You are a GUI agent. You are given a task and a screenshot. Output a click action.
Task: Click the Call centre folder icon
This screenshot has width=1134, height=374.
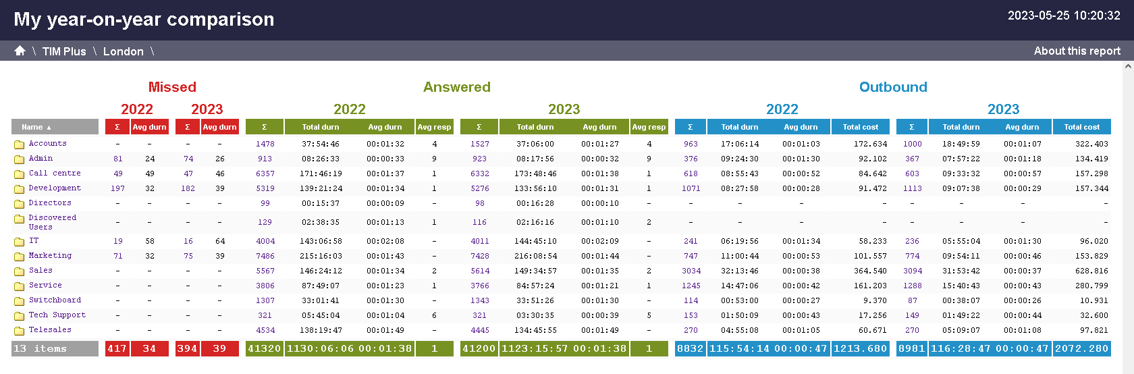click(x=20, y=174)
